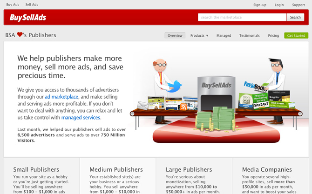The width and height of the screenshot is (312, 194).
Task: Follow the managed services link
Action: 81,118
